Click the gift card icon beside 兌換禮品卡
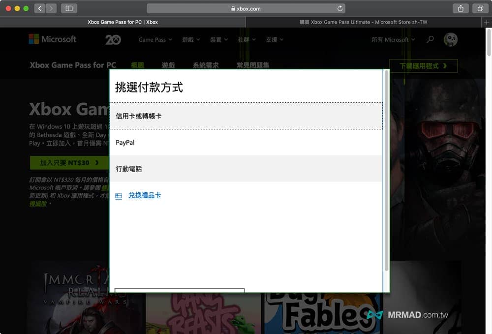This screenshot has height=334, width=492. click(x=119, y=196)
